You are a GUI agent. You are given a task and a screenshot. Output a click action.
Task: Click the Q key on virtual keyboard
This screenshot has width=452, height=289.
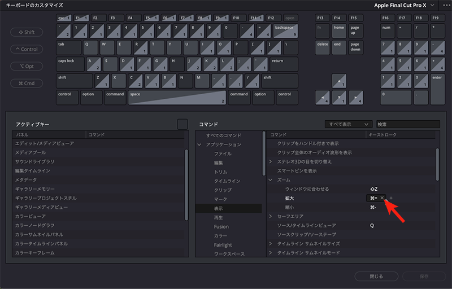(x=90, y=47)
